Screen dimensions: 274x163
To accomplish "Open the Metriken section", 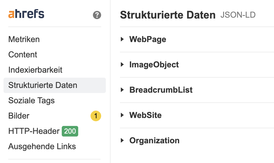I will click(24, 39).
